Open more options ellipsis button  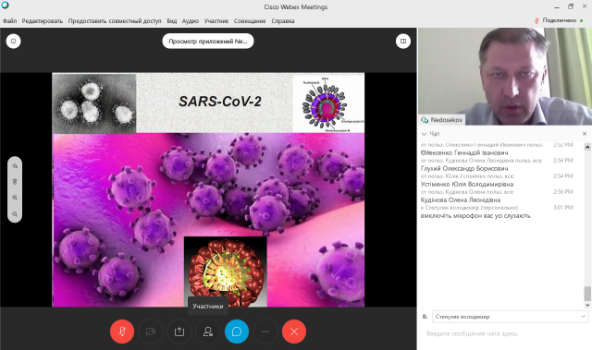pyautogui.click(x=265, y=332)
